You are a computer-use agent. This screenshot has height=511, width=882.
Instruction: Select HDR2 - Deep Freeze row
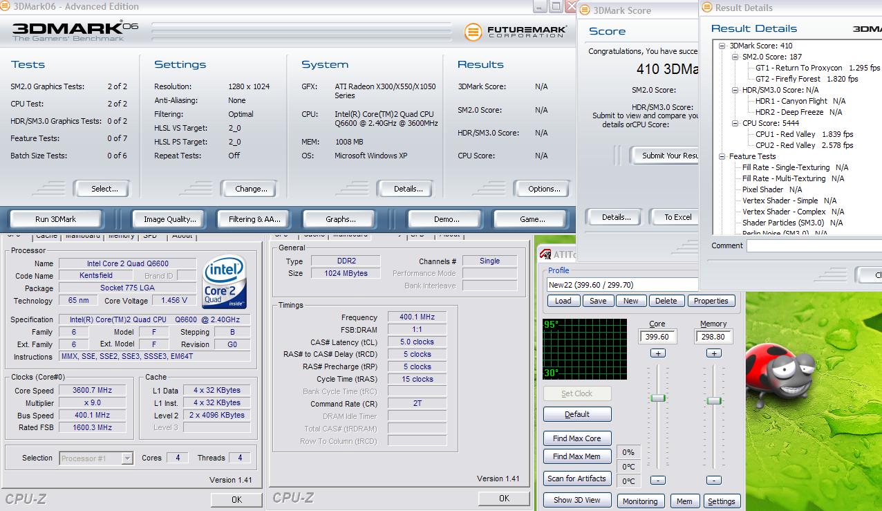pos(798,112)
